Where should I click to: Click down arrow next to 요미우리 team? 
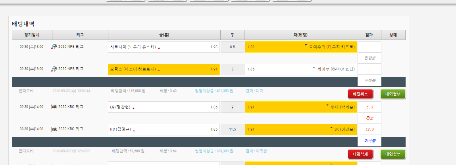pyautogui.click(x=306, y=46)
